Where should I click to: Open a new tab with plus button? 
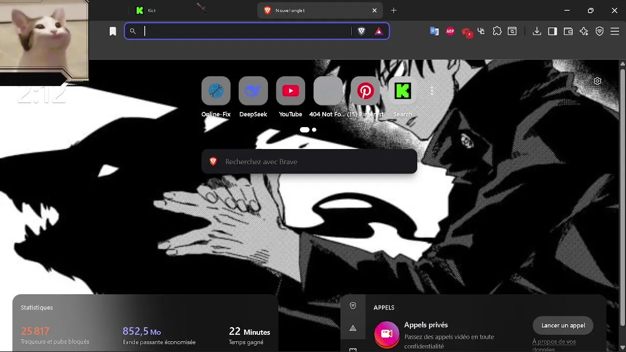click(394, 10)
